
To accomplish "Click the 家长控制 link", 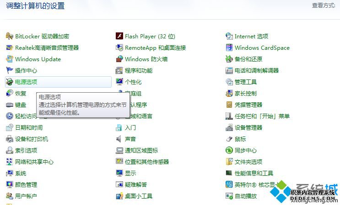I will pyautogui.click(x=246, y=94).
